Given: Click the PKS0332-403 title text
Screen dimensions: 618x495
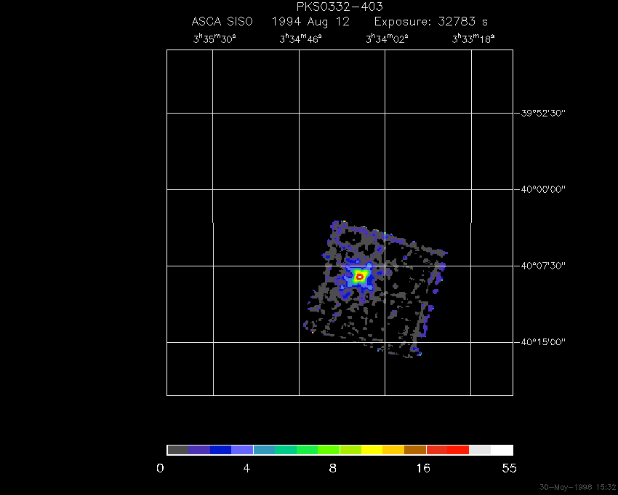Looking at the screenshot, I should click(x=340, y=7).
